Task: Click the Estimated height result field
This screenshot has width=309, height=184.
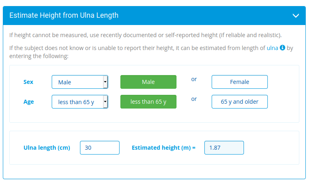Action: click(224, 148)
